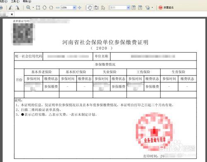Click the blurred QR code image
The image size is (207, 162).
[23, 34]
